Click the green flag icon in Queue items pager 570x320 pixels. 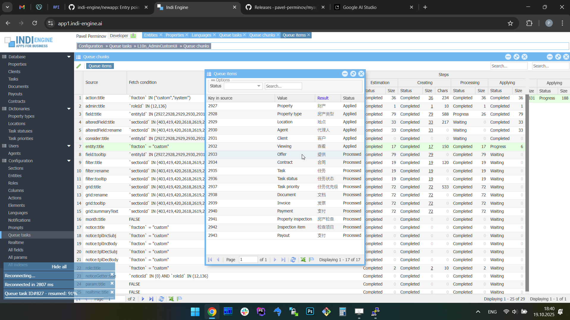pyautogui.click(x=312, y=260)
